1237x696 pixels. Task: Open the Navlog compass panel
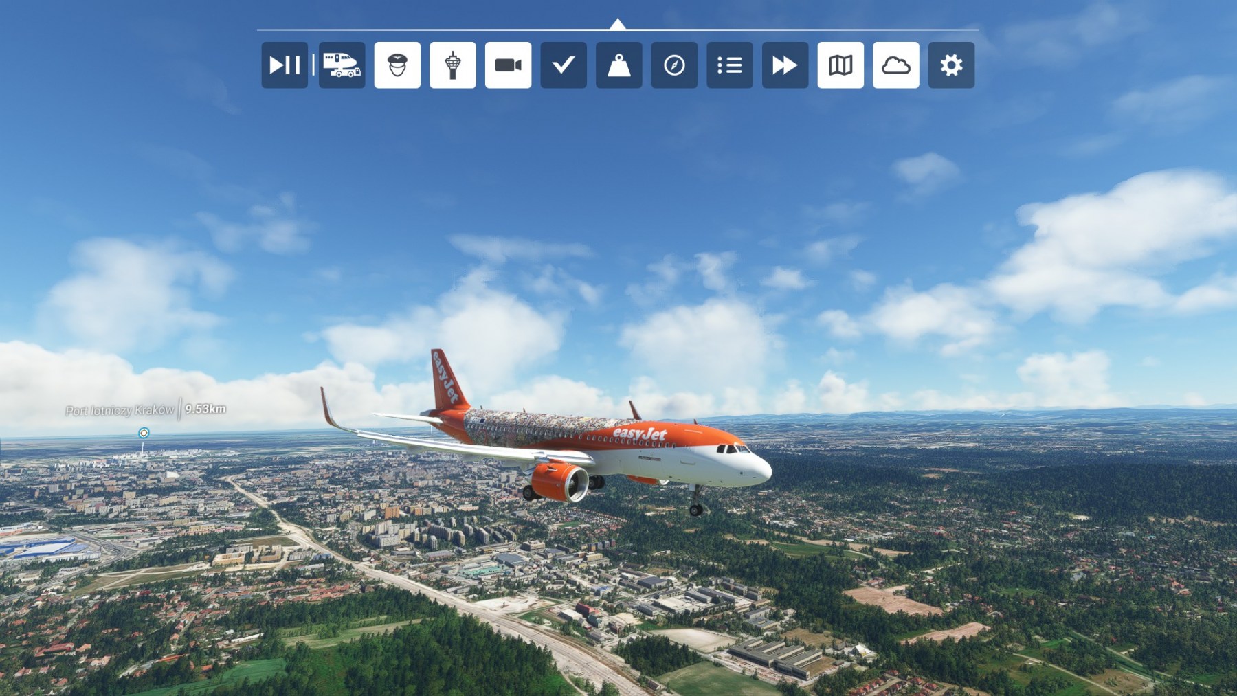[x=674, y=65]
